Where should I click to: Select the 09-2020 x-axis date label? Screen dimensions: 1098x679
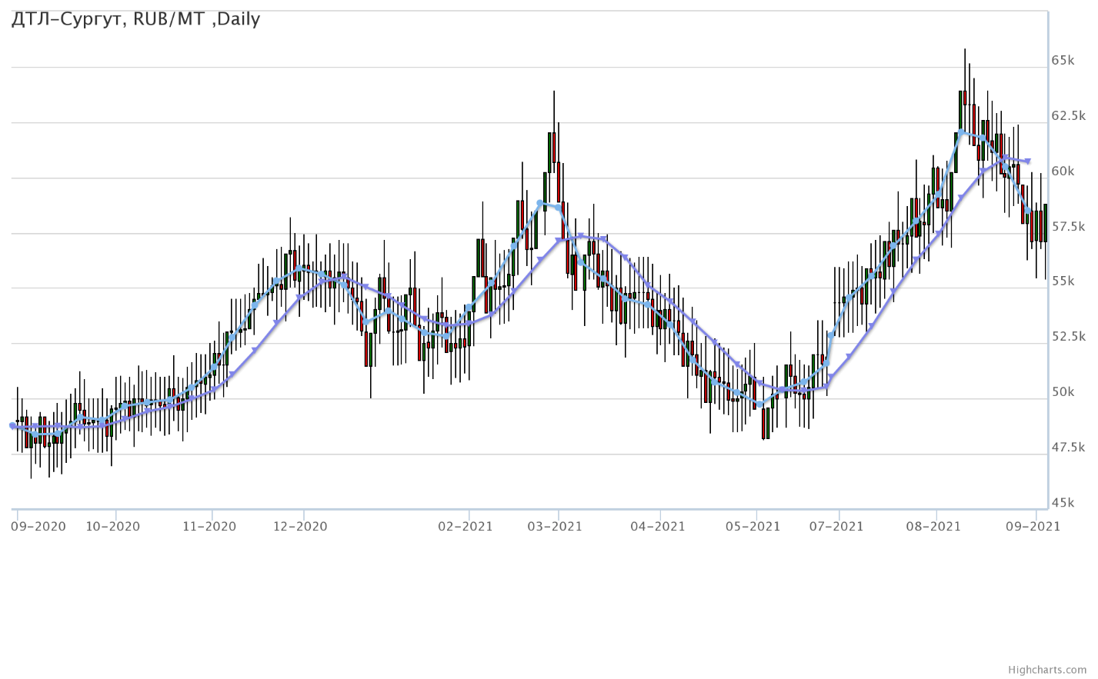click(38, 527)
